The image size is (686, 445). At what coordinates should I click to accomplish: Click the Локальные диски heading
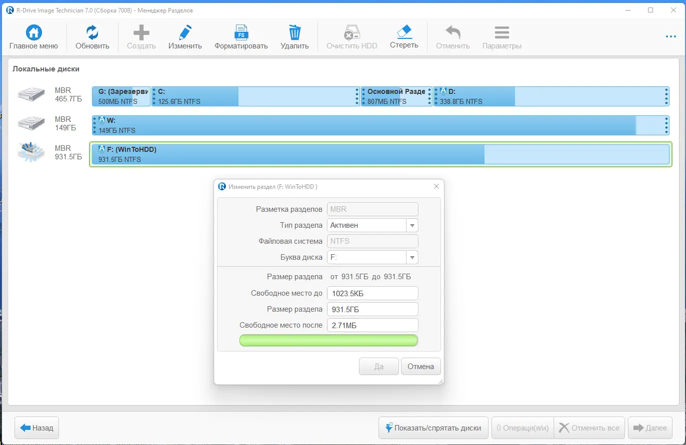point(46,69)
